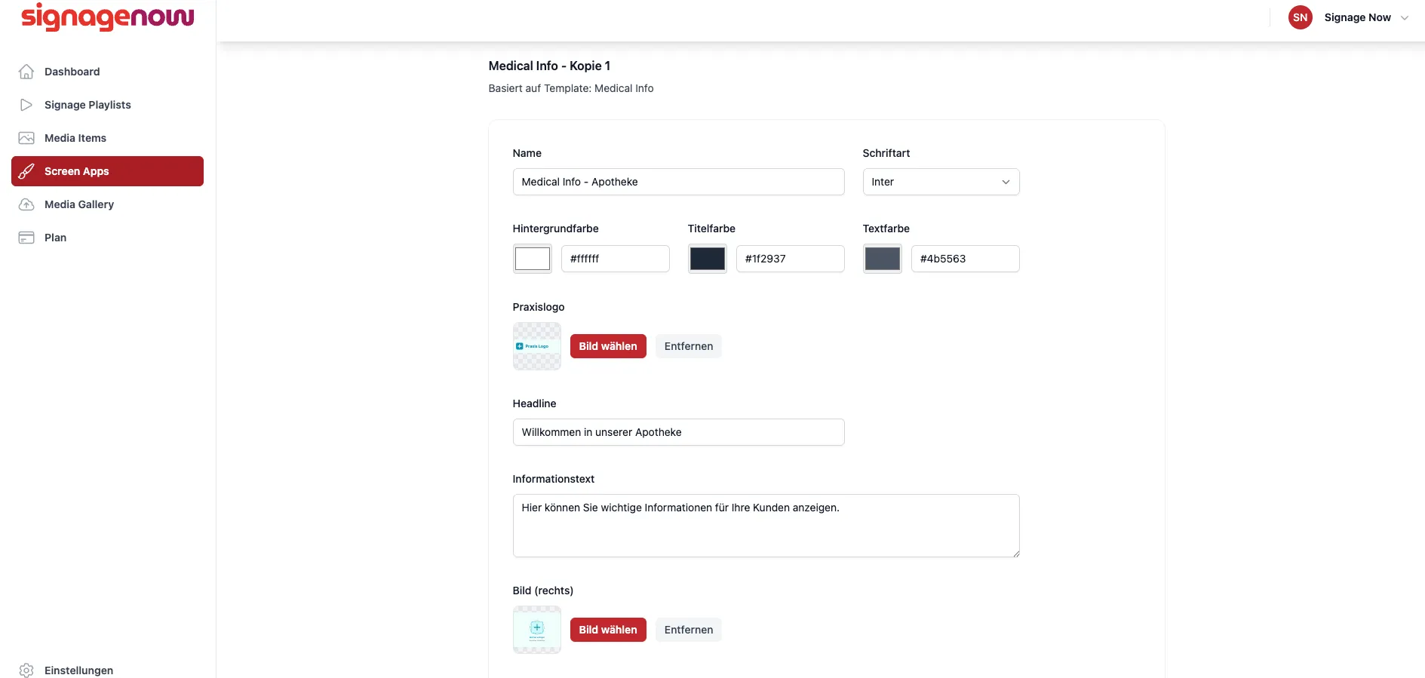
Task: Click into the Informationstext textarea
Action: [766, 526]
